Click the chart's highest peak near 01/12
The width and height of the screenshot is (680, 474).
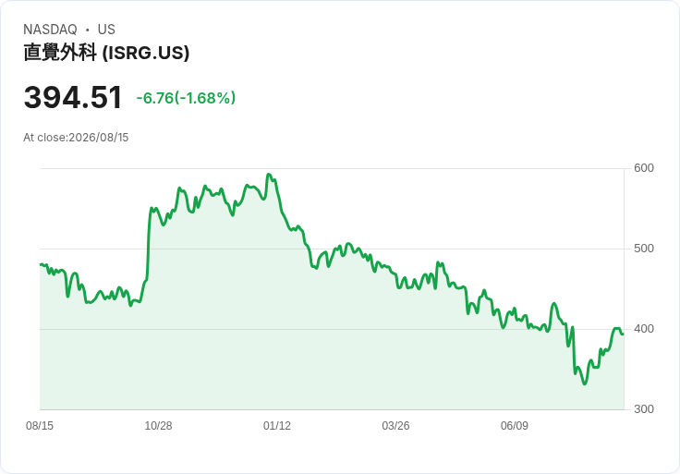click(269, 175)
